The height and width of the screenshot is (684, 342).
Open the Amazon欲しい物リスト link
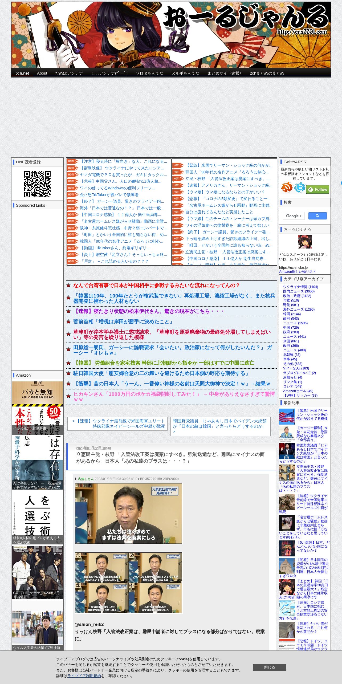[297, 271]
